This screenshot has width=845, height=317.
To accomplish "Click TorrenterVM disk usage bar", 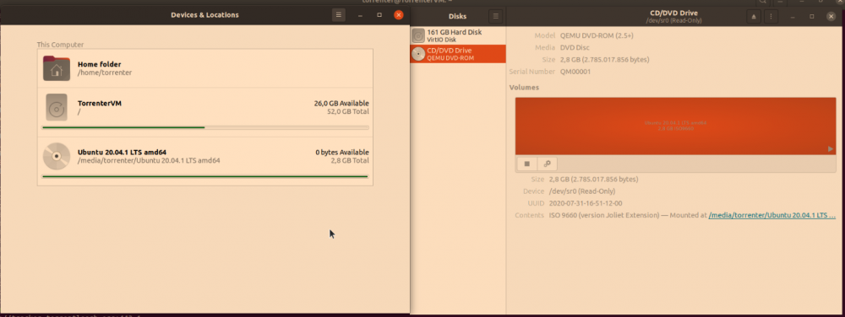I will click(x=205, y=127).
